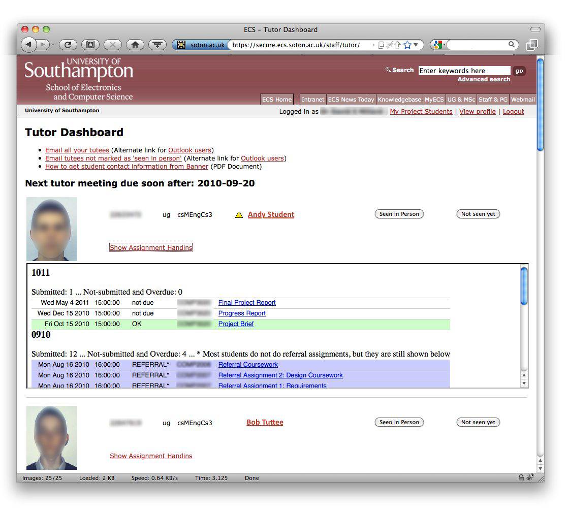Image resolution: width=568 pixels, height=511 pixels.
Task: Open the MyECS tab
Action: 434,99
